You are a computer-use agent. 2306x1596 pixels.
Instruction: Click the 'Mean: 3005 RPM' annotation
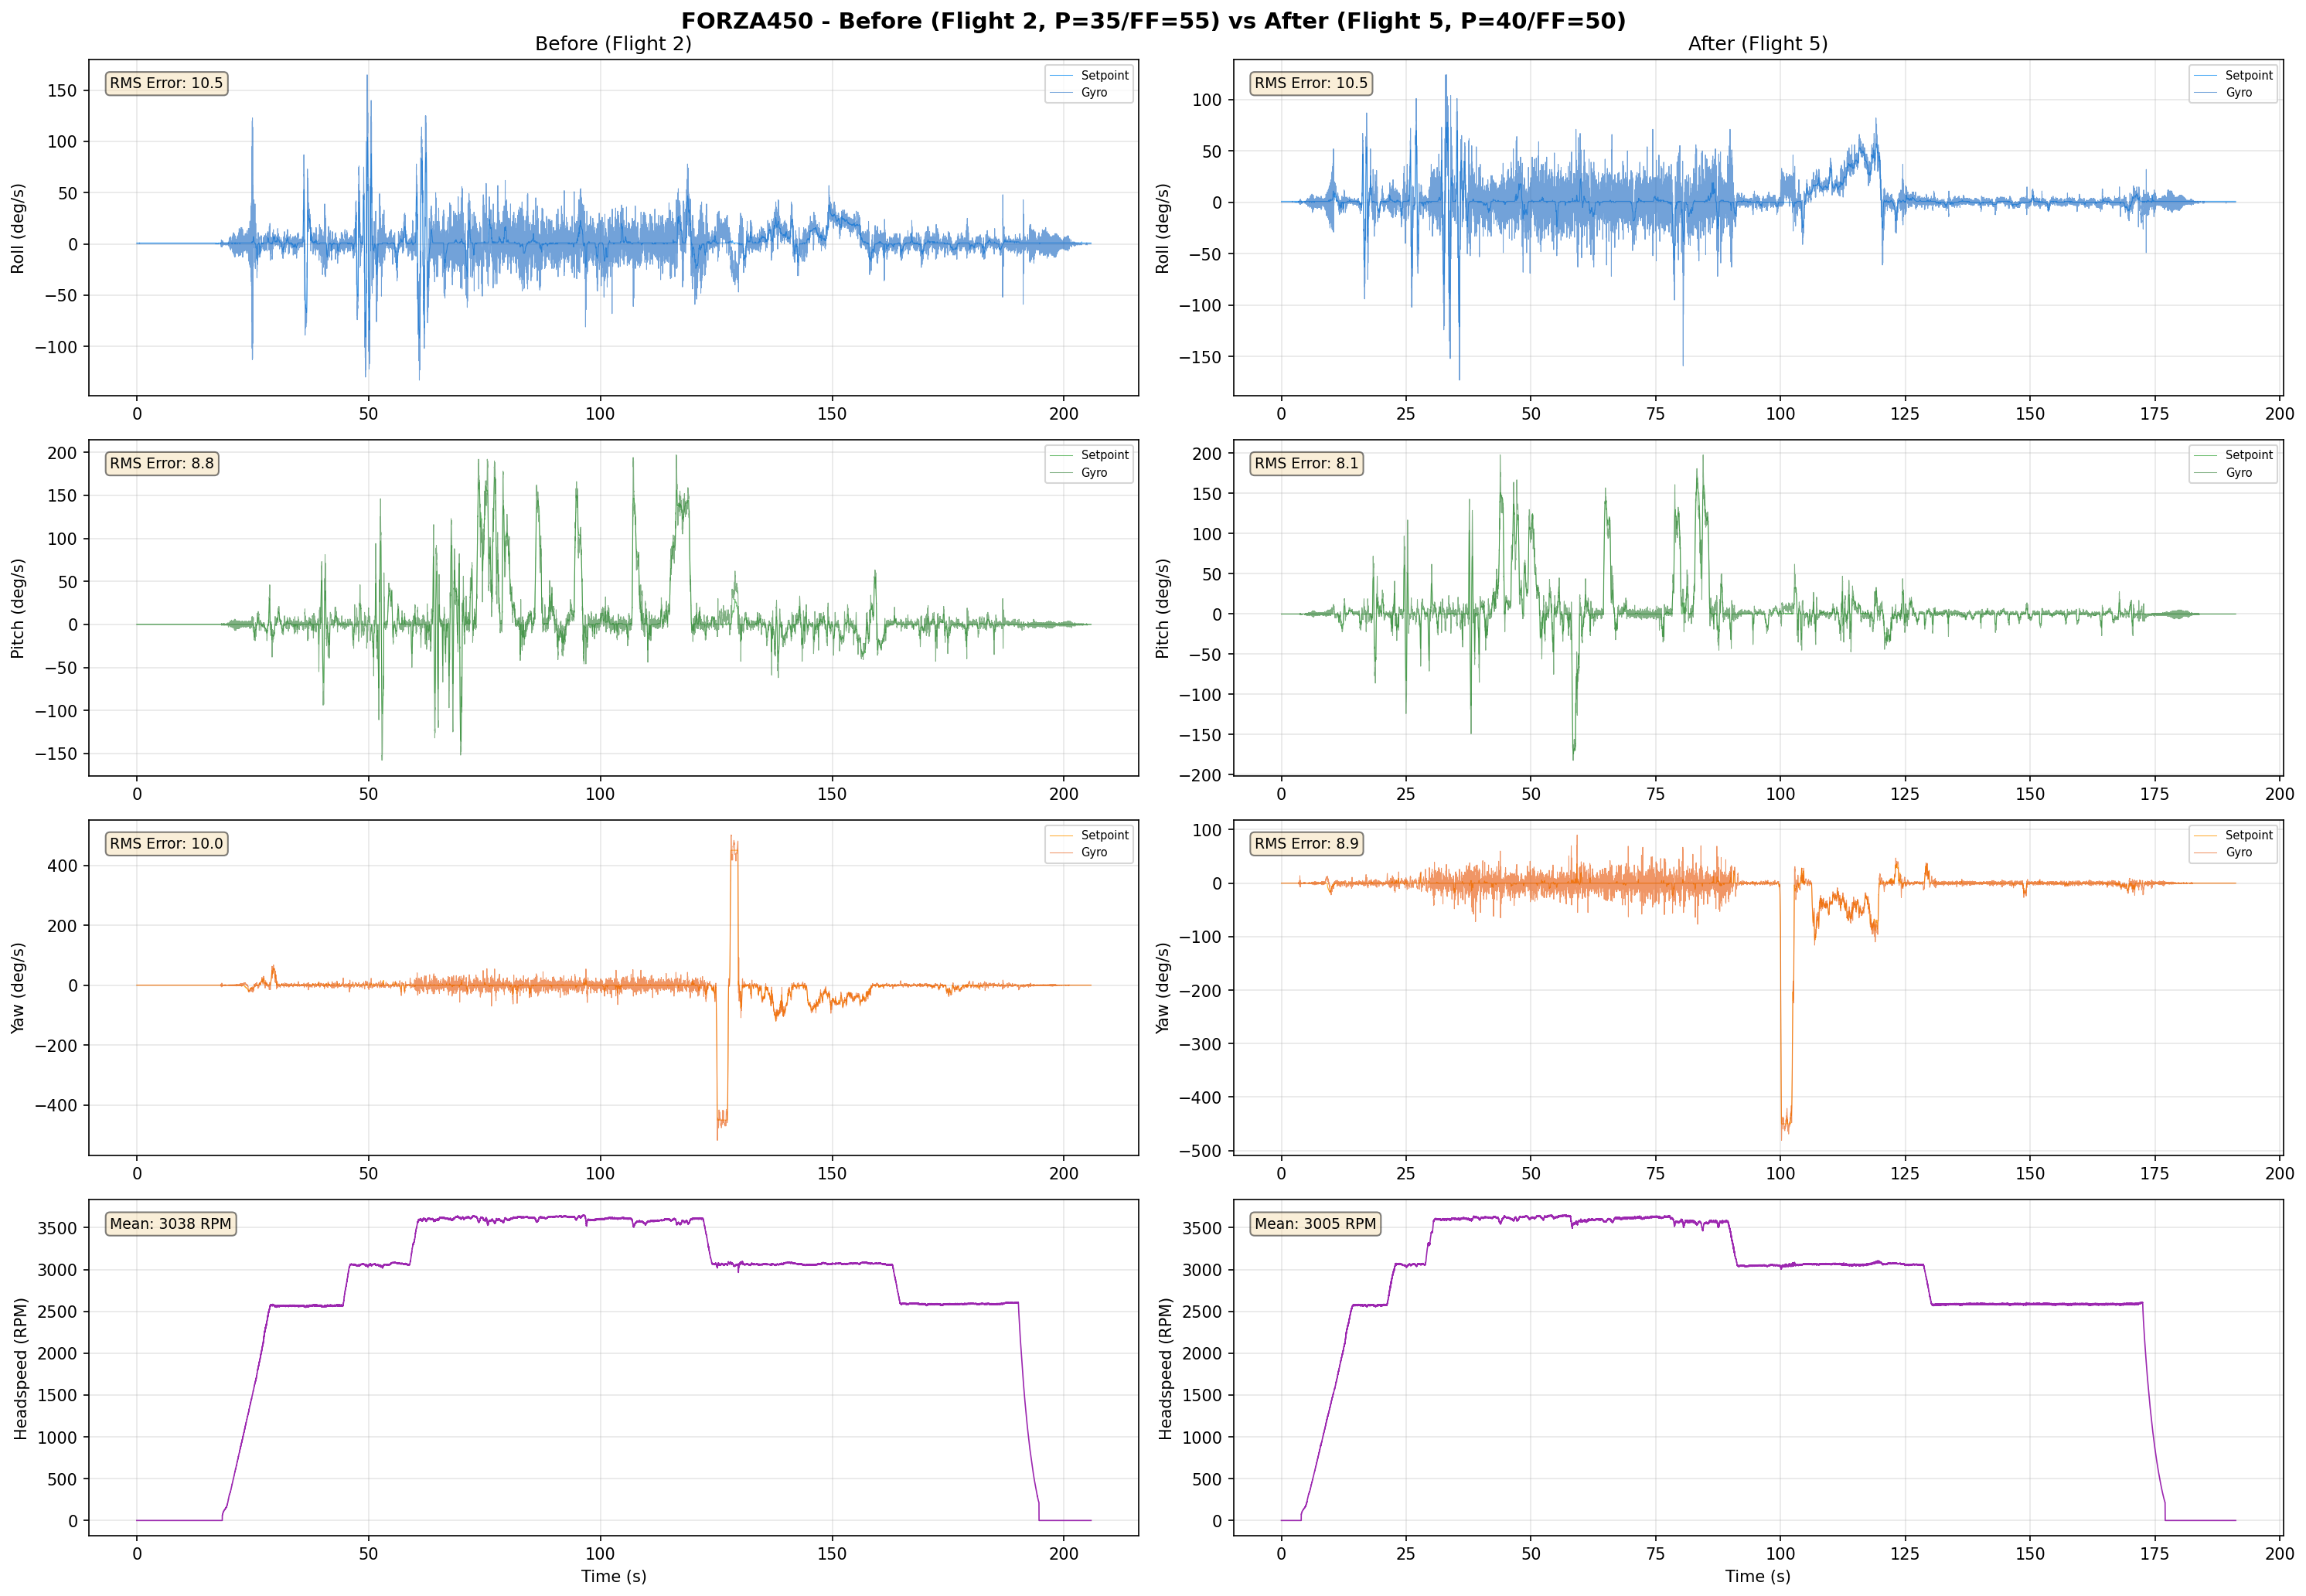pyautogui.click(x=1315, y=1223)
